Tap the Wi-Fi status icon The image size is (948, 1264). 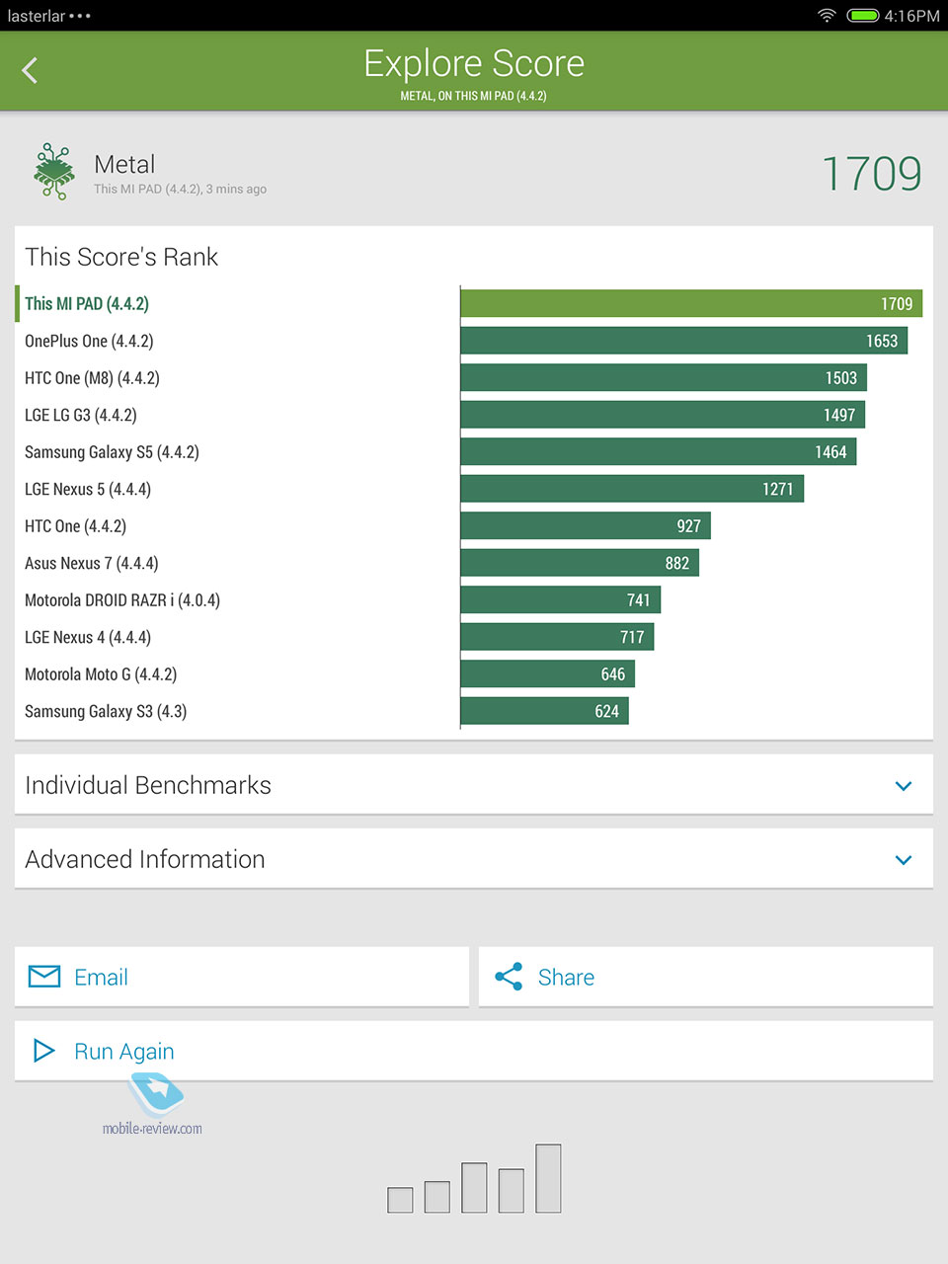click(827, 15)
